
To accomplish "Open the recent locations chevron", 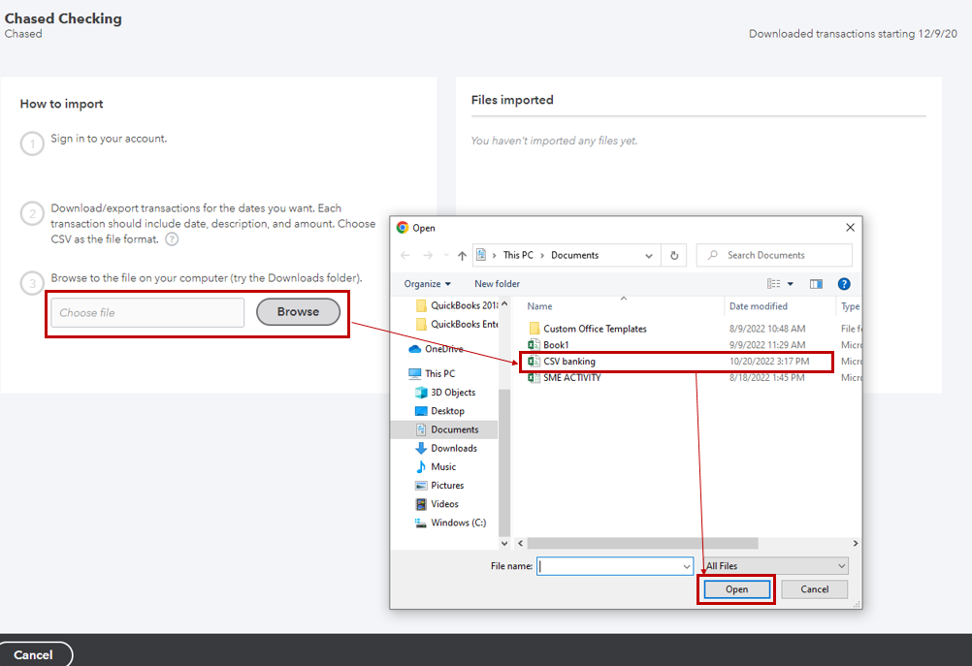I will (x=445, y=255).
